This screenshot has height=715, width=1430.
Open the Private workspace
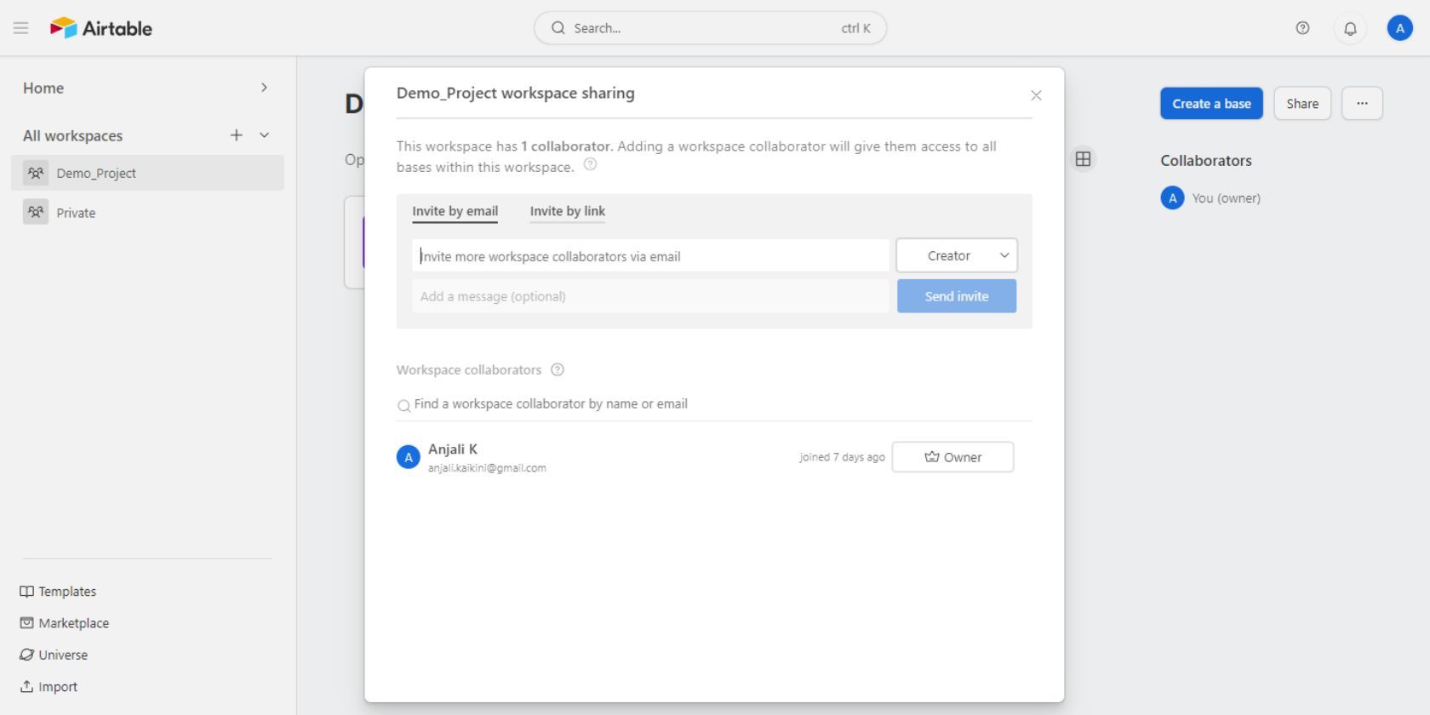point(76,213)
